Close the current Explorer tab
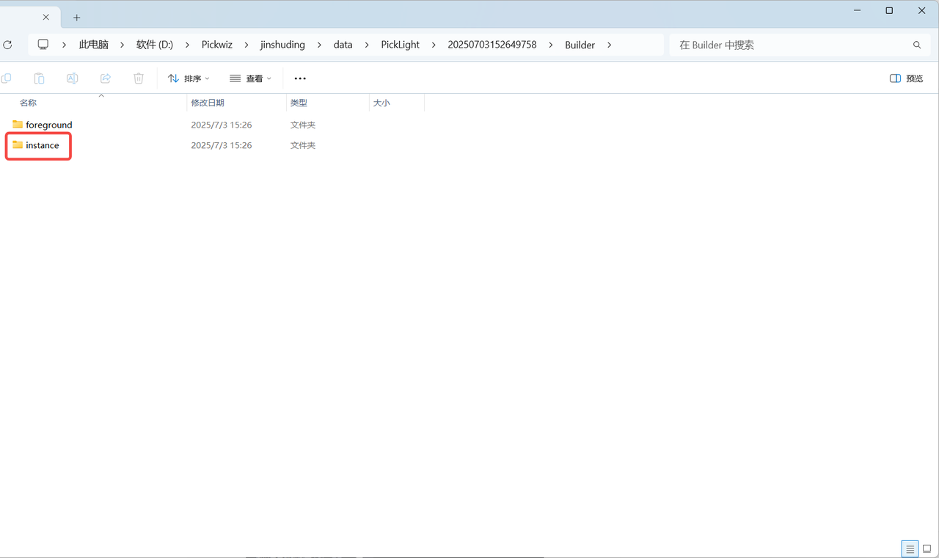This screenshot has width=939, height=558. pyautogui.click(x=45, y=18)
